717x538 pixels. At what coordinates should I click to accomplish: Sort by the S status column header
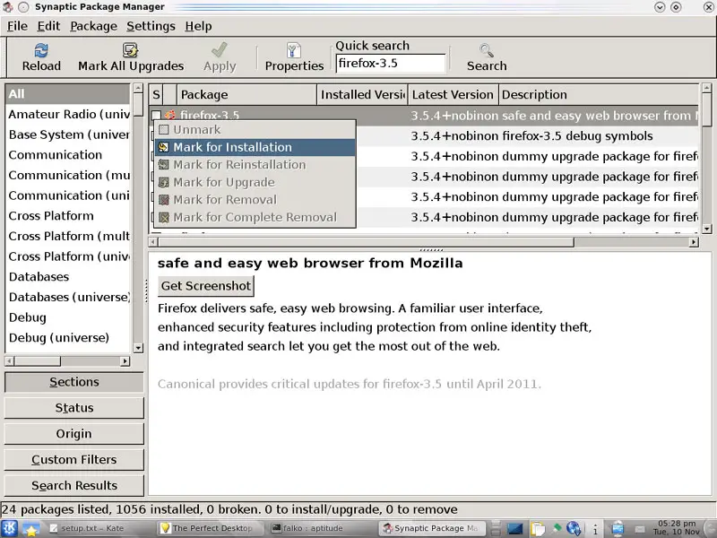coord(156,95)
